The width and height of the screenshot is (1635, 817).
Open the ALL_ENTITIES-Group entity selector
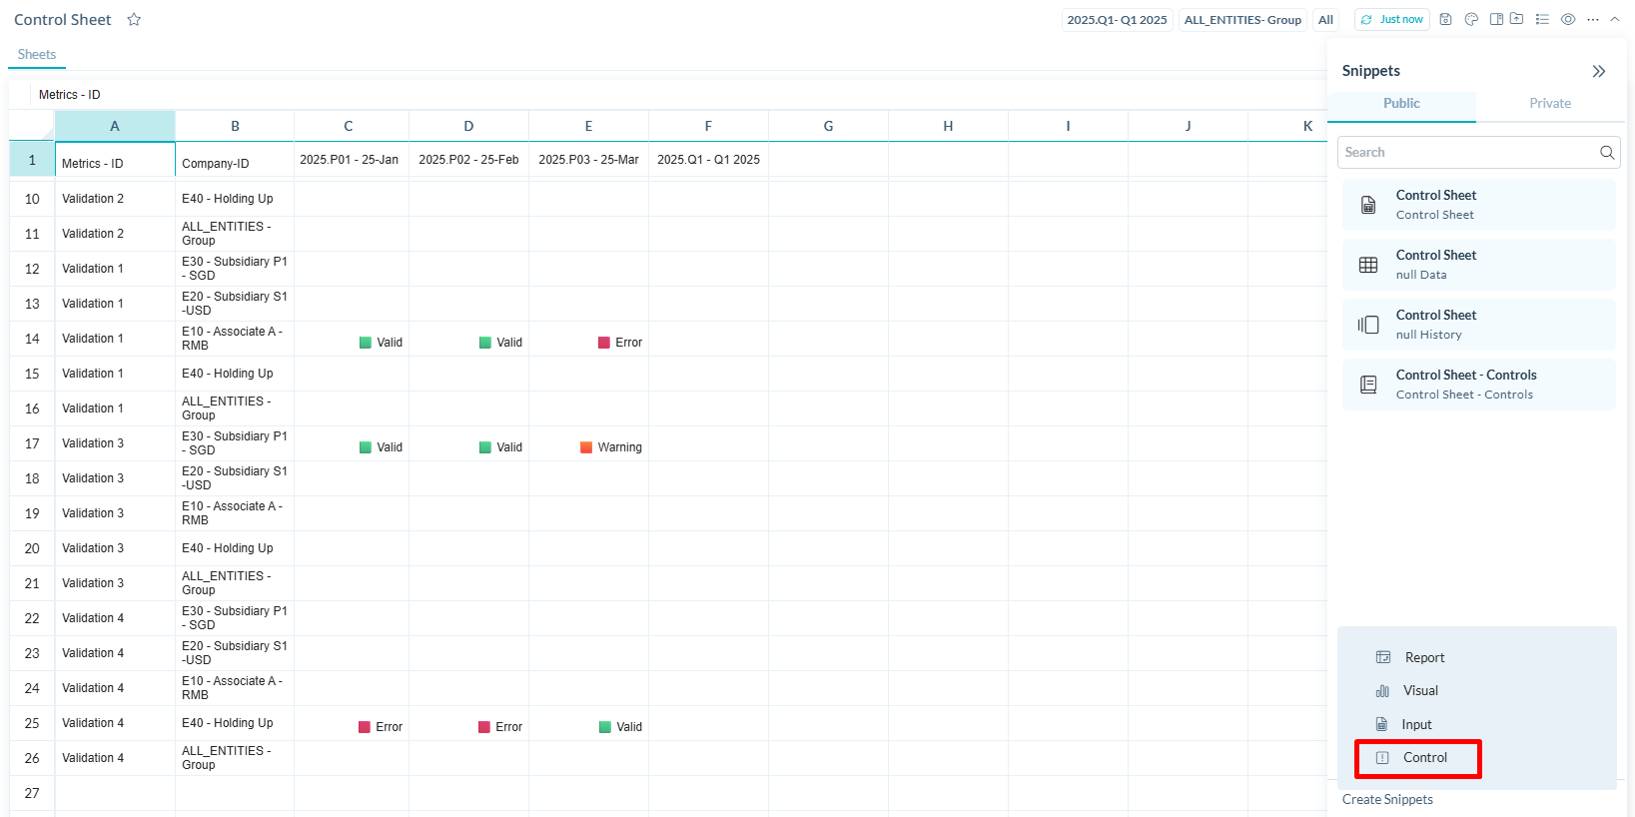pos(1242,20)
